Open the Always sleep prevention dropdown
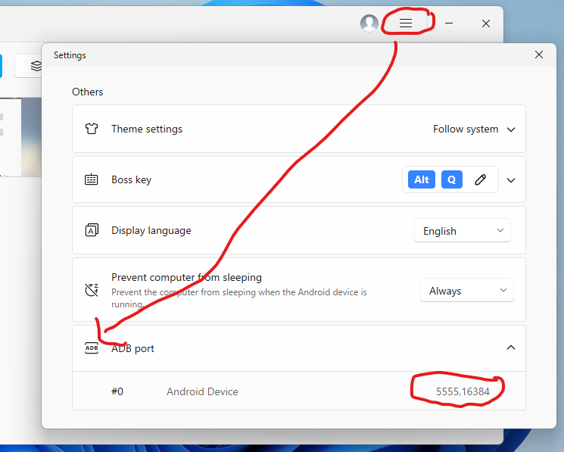Image resolution: width=564 pixels, height=452 pixels. click(x=466, y=290)
